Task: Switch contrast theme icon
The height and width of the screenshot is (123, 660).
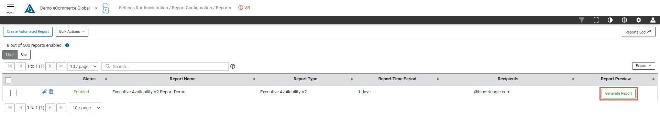Action: pyautogui.click(x=610, y=20)
